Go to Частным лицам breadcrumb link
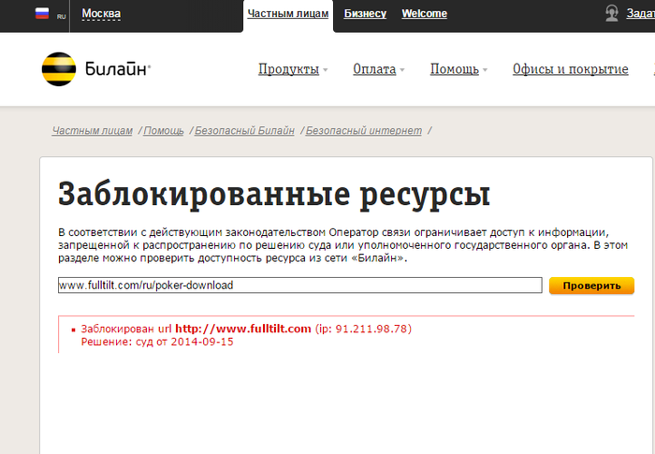 tap(93, 131)
